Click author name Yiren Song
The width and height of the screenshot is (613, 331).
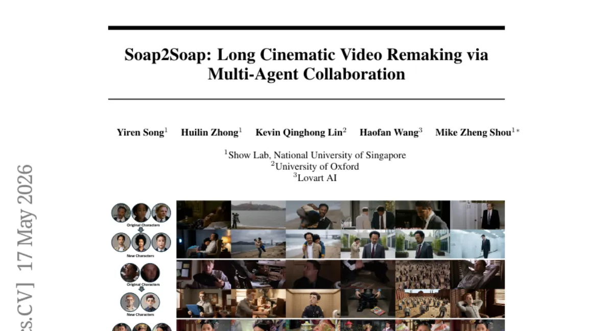pos(140,132)
